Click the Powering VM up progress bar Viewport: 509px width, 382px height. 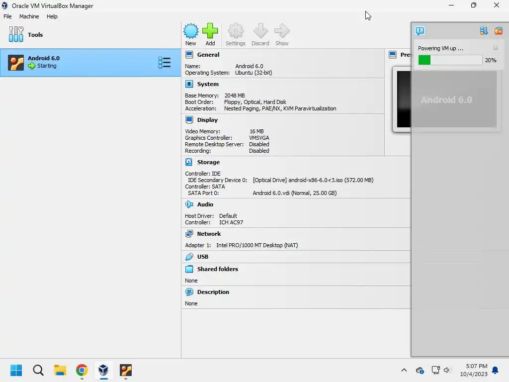coord(450,60)
